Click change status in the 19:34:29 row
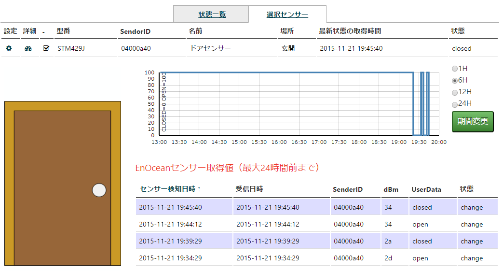 pos(472,258)
